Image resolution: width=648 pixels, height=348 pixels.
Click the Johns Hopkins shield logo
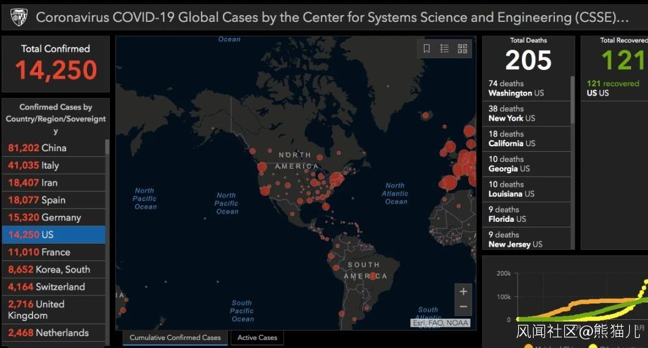click(x=19, y=17)
